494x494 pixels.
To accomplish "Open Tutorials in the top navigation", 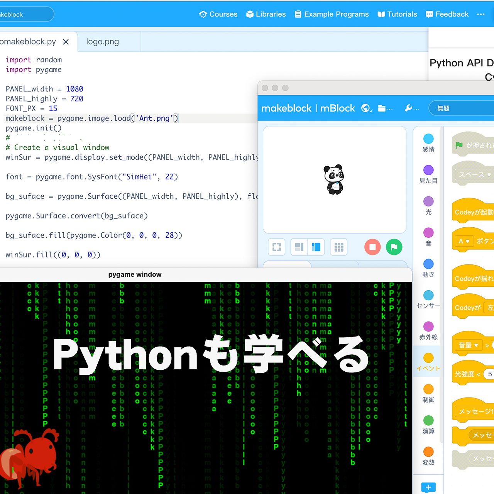I will (397, 14).
